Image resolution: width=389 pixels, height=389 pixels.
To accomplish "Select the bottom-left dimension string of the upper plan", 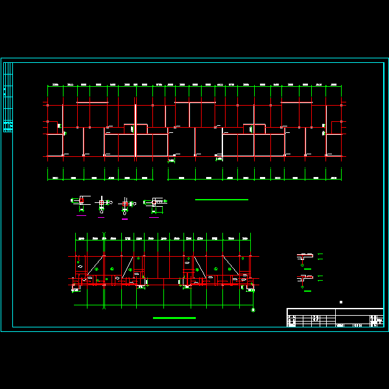I will (x=100, y=178).
